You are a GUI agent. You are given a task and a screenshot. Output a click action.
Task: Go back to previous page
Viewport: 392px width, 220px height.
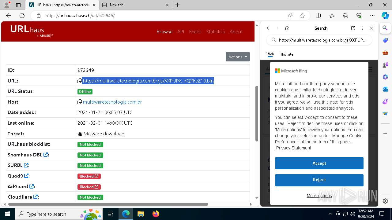9,16
